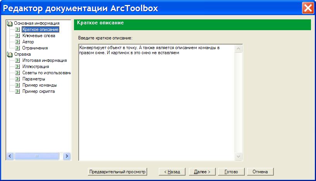Click the tree panel horizontal scrollbar thumb

click(x=37, y=156)
